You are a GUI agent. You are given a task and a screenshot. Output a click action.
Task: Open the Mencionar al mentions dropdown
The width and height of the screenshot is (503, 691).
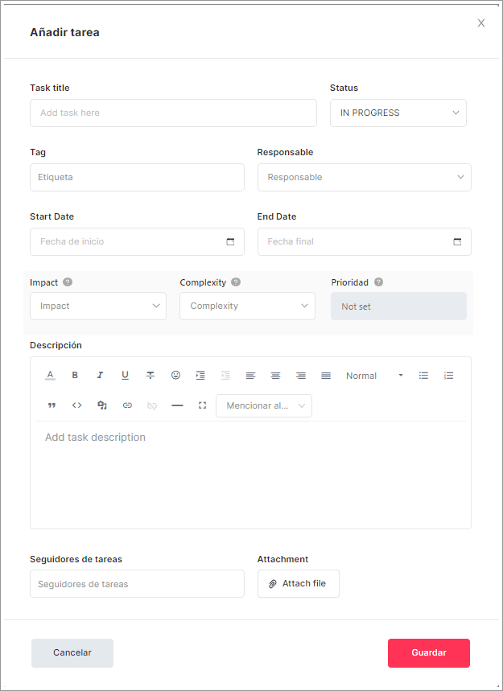click(x=264, y=405)
